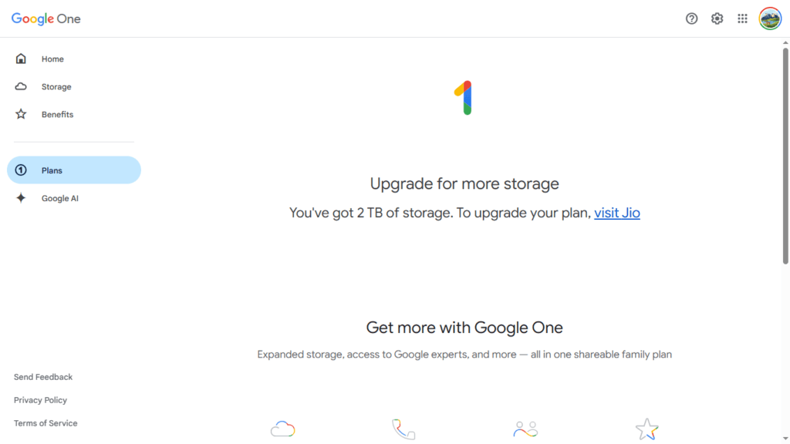Click the Google One logo

click(x=46, y=18)
